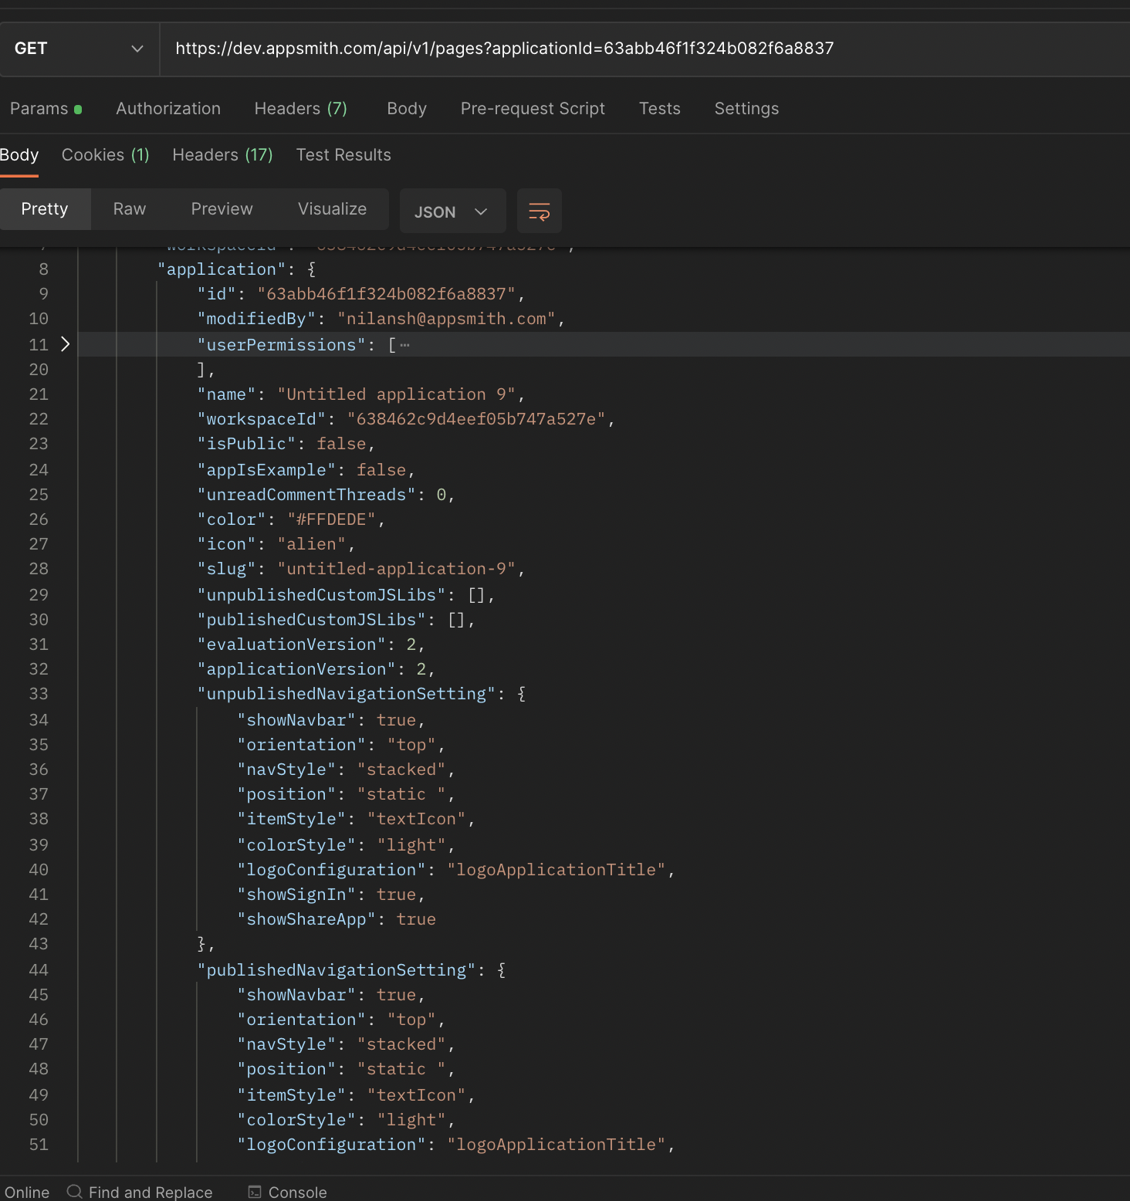This screenshot has height=1201, width=1130.
Task: Switch to Visualize response view
Action: tap(333, 209)
